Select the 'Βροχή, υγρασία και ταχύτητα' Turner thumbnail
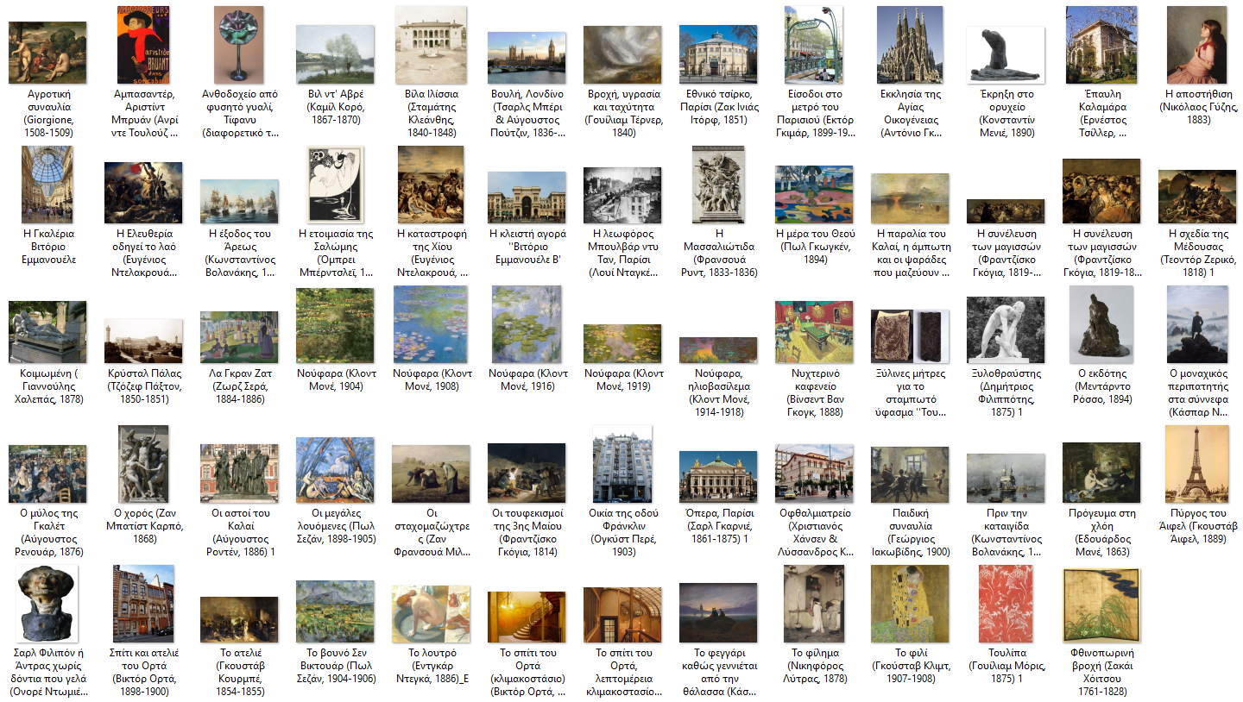The image size is (1243, 702). tap(623, 53)
